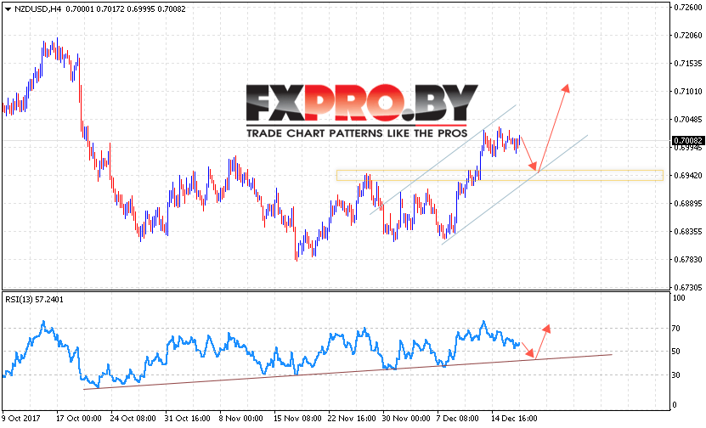Click the 0.70001 open price value

(80, 9)
